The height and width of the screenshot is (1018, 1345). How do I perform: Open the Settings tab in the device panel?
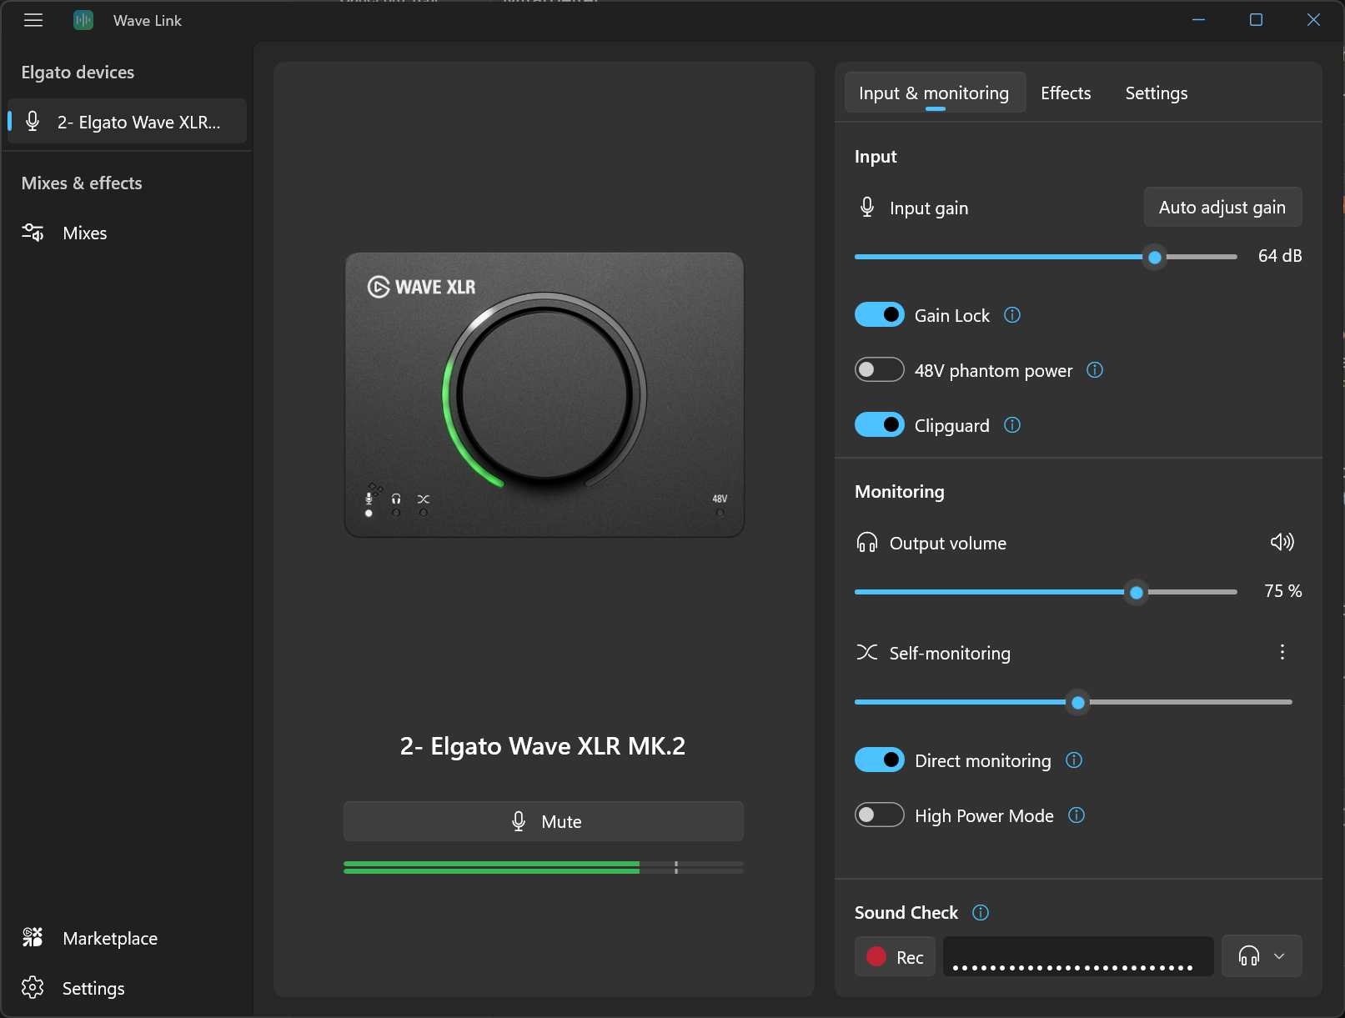click(x=1157, y=93)
